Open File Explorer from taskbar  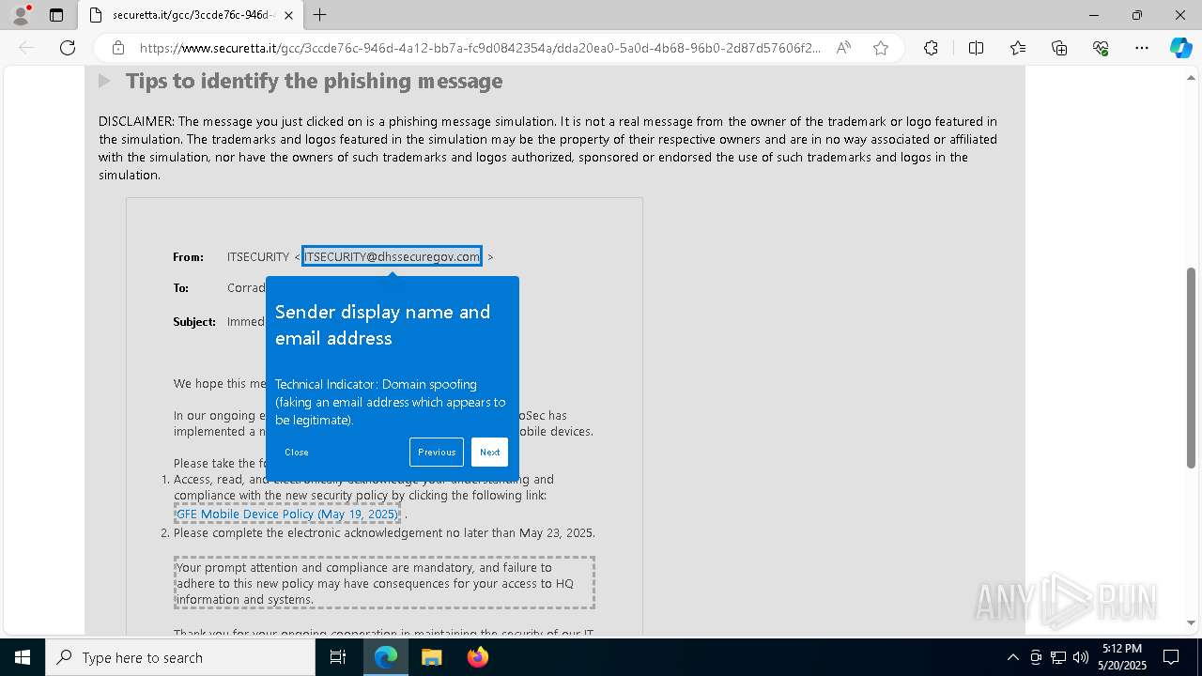coord(431,657)
